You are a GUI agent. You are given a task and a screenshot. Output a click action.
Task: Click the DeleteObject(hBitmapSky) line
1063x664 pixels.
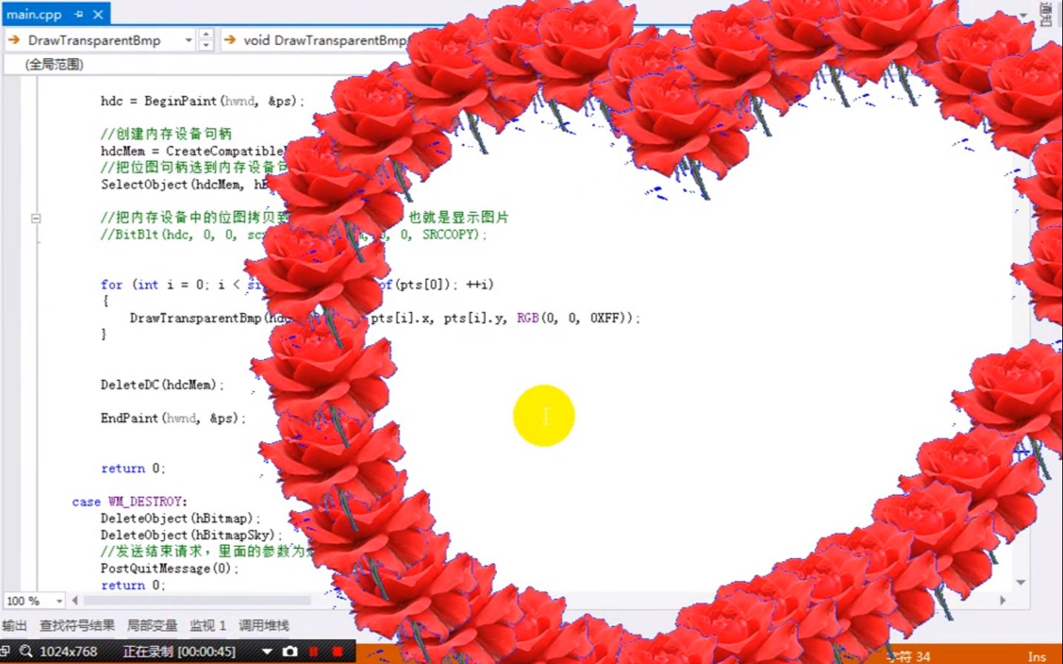191,535
